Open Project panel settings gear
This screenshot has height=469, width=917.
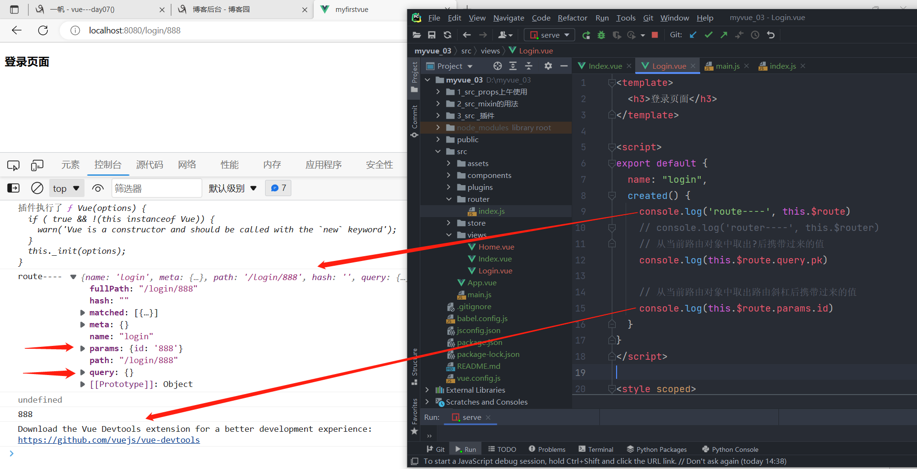pyautogui.click(x=548, y=66)
